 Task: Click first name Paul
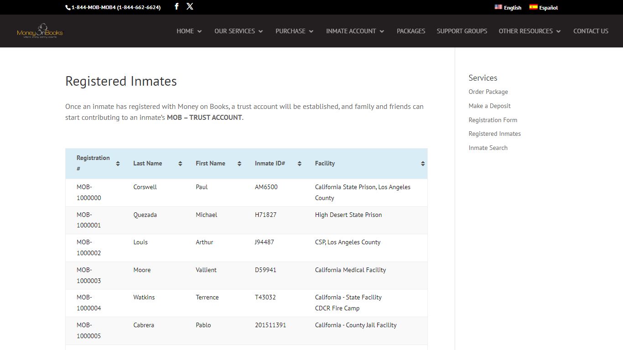coord(202,187)
